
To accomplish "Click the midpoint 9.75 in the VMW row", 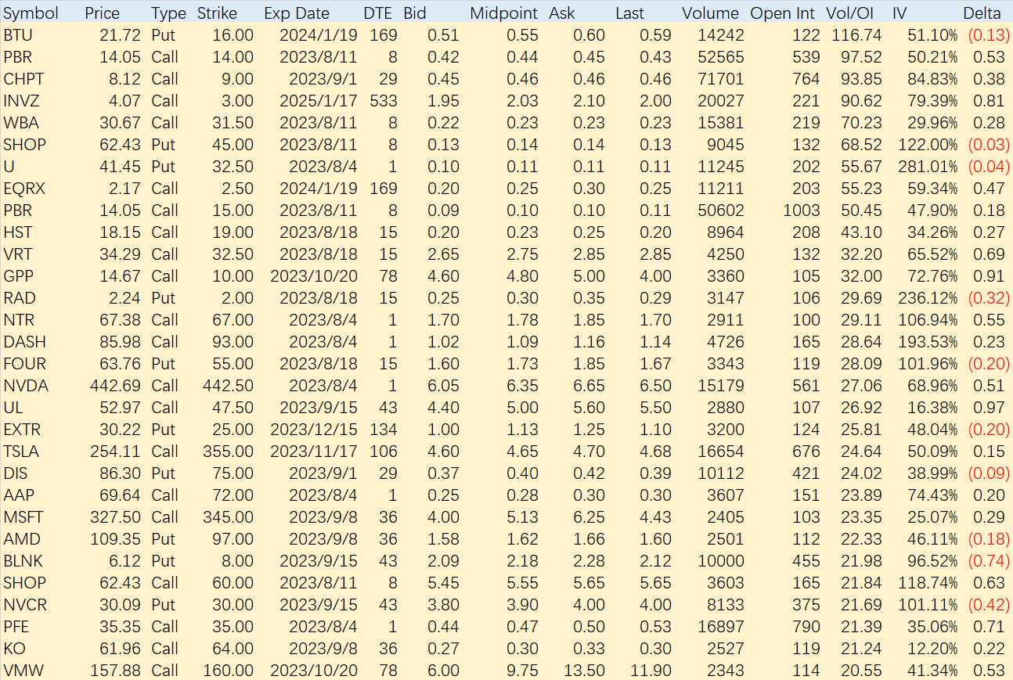I will point(522,671).
